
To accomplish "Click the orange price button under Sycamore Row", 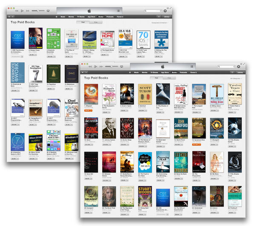I will point(195,145).
